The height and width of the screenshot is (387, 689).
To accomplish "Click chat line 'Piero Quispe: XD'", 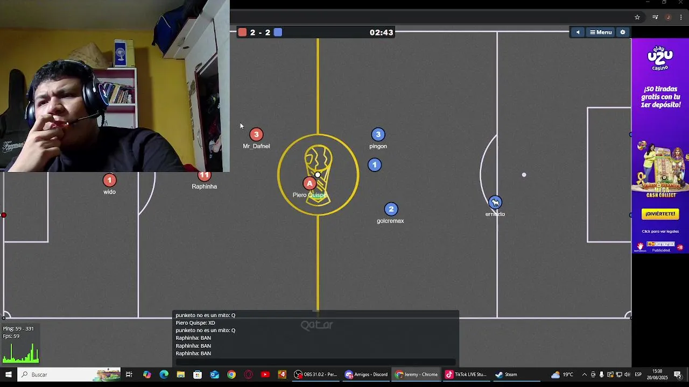I will coord(195,323).
